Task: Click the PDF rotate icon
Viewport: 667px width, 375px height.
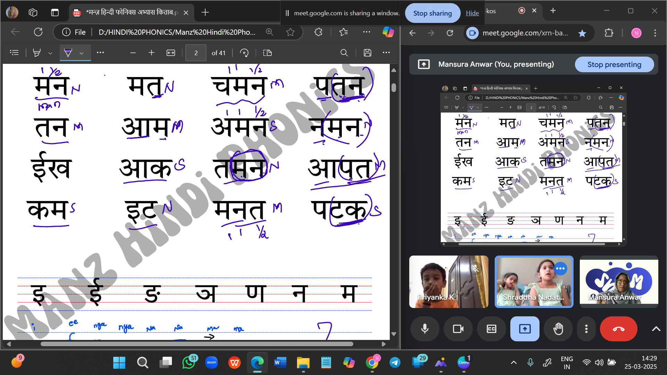Action: 244,53
